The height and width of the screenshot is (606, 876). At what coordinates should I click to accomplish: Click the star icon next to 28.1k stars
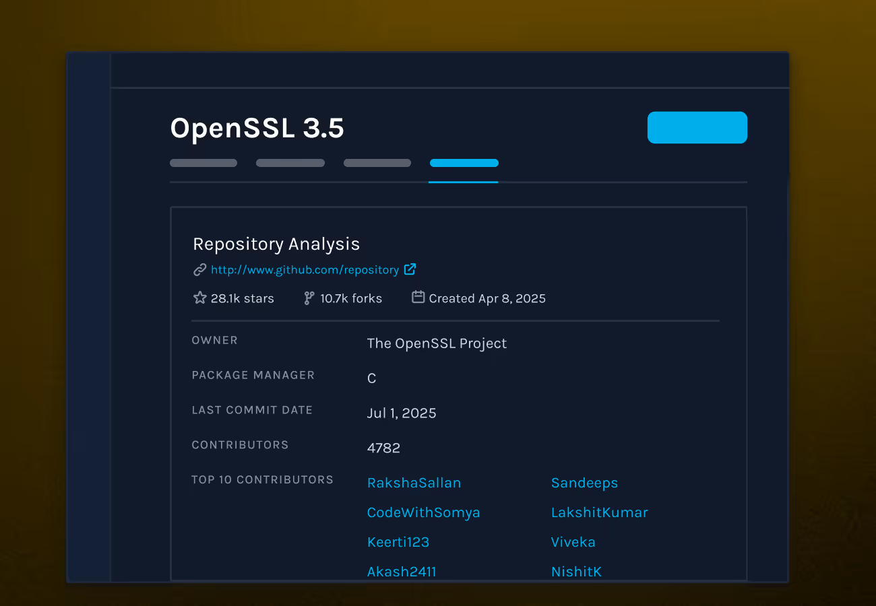click(x=199, y=298)
